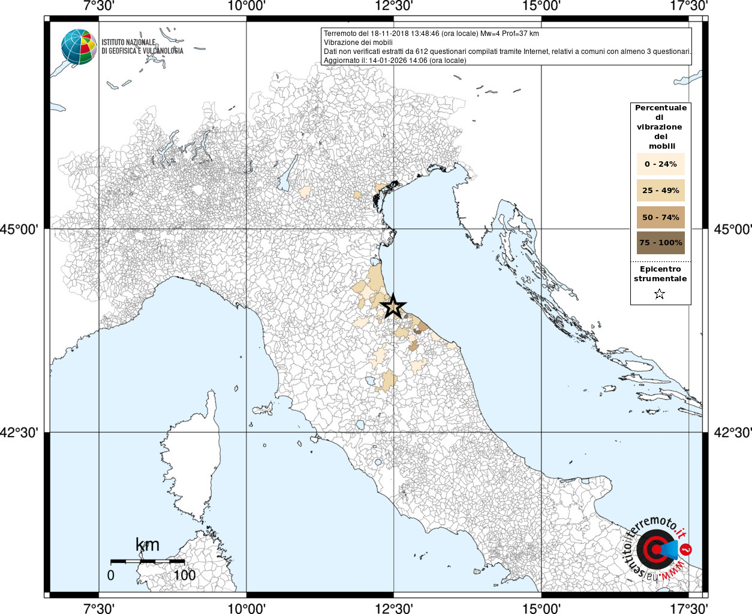Click the 'Aggiornato il: 14-01-2026' line
This screenshot has width=752, height=614.
click(395, 61)
